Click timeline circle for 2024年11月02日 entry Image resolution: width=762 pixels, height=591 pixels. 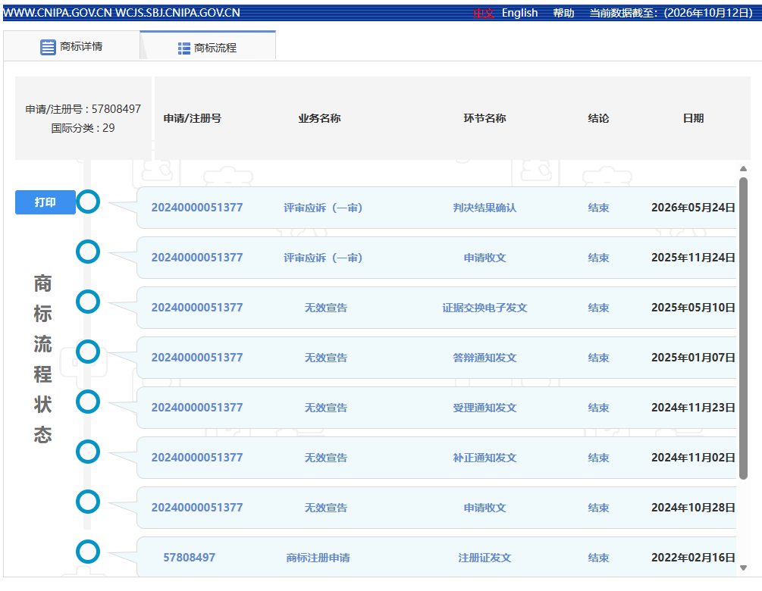pyautogui.click(x=88, y=452)
